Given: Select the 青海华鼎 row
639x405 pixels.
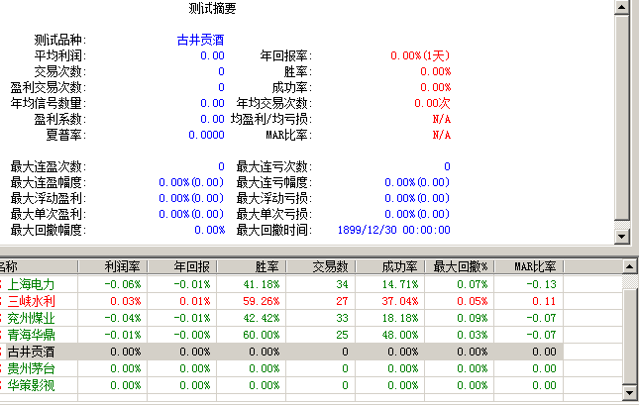Looking at the screenshot, I should pyautogui.click(x=281, y=335).
